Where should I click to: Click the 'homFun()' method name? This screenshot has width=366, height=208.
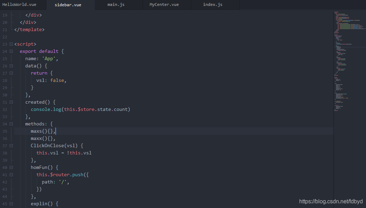pos(42,168)
